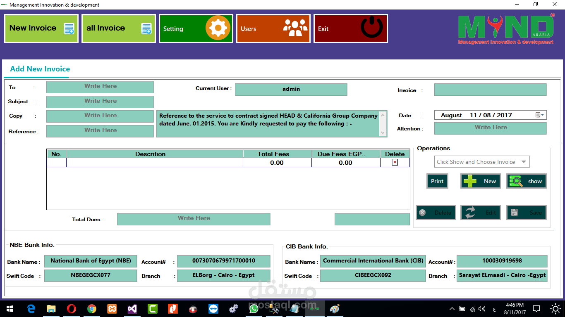565x317 pixels.
Task: Click the NBE Account number field
Action: 223,261
